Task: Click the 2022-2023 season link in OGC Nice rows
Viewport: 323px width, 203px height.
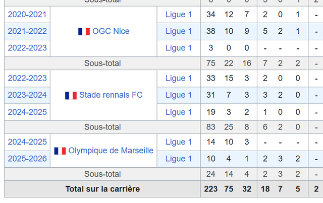Action: [27, 48]
